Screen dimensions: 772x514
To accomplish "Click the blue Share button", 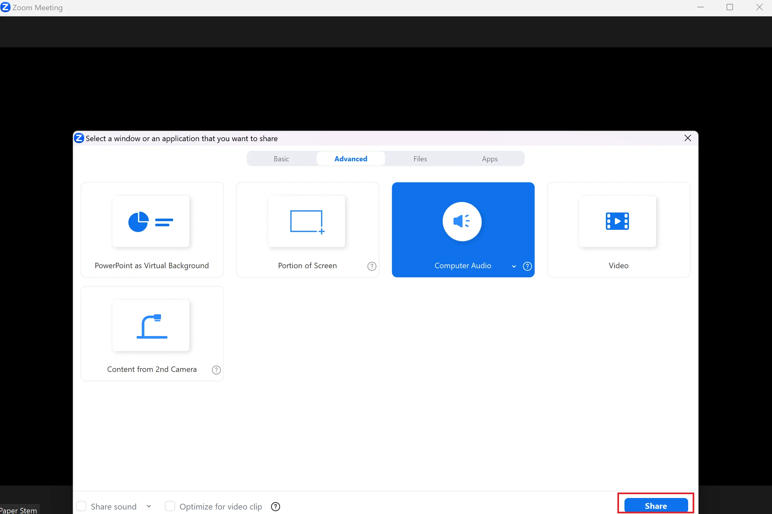I will (656, 506).
